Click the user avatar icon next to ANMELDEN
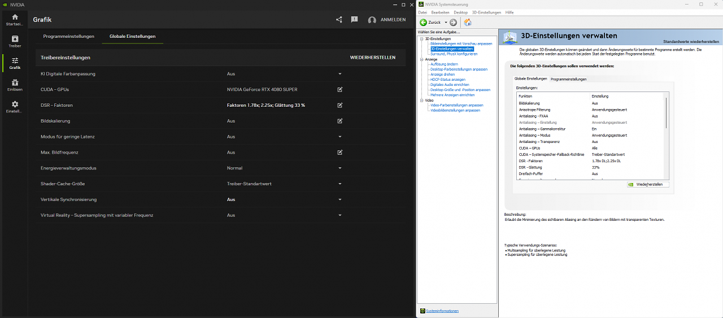This screenshot has height=318, width=723. click(372, 20)
